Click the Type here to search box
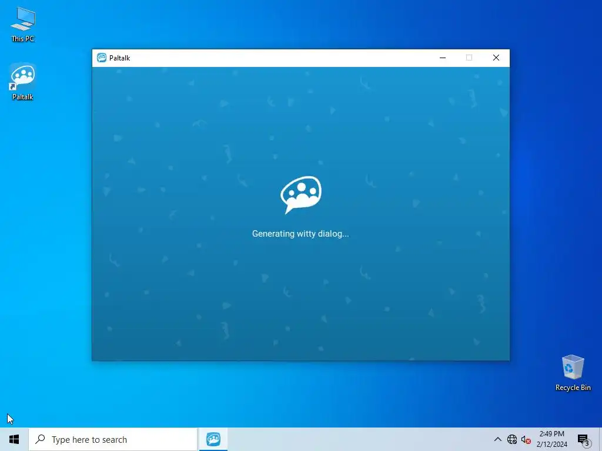 point(113,439)
